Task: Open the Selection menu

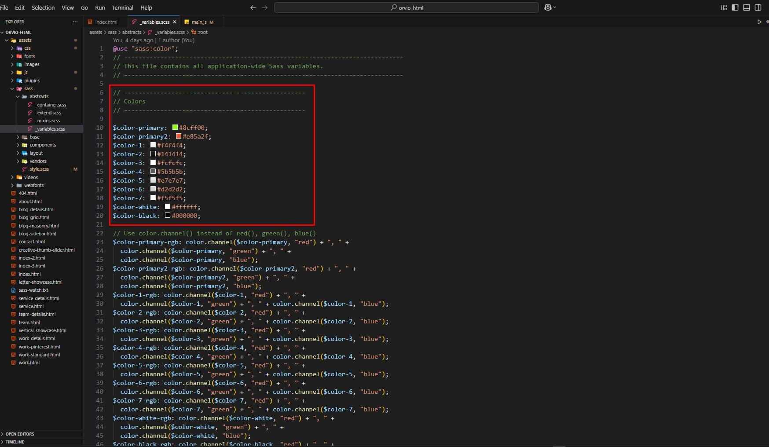Action: 43,7
